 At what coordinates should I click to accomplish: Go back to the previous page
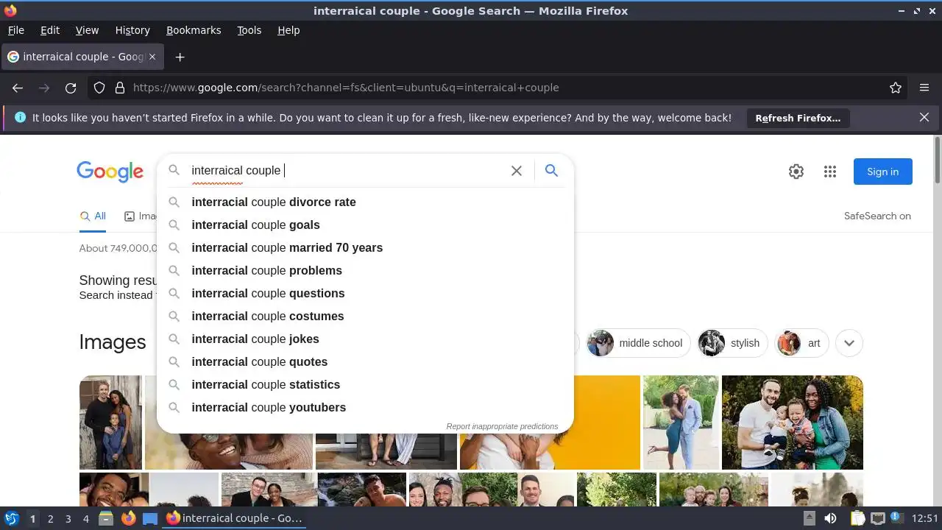[18, 88]
